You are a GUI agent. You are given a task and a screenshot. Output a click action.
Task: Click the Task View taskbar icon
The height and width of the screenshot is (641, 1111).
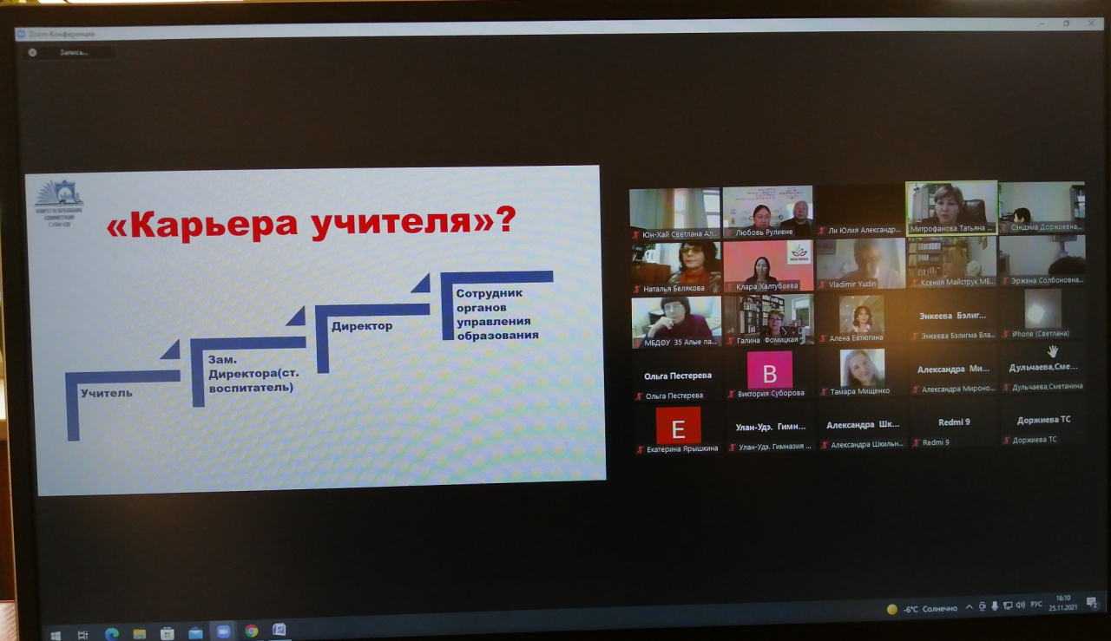tap(82, 635)
